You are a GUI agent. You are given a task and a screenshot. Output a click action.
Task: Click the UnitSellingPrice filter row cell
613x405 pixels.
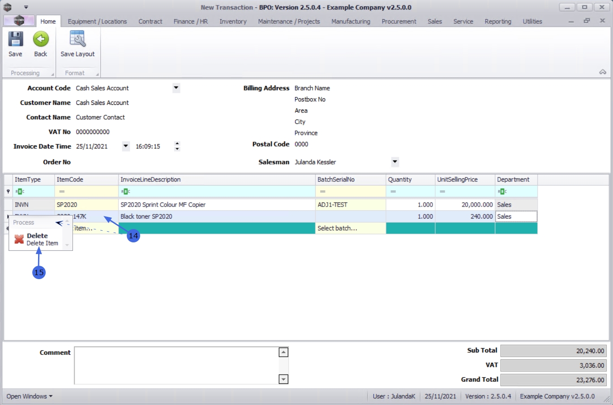pos(465,192)
